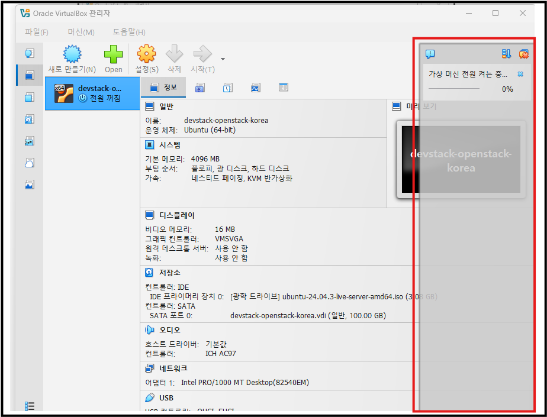Click the Start (시작) arrow icon
547x417 pixels.
[202, 54]
